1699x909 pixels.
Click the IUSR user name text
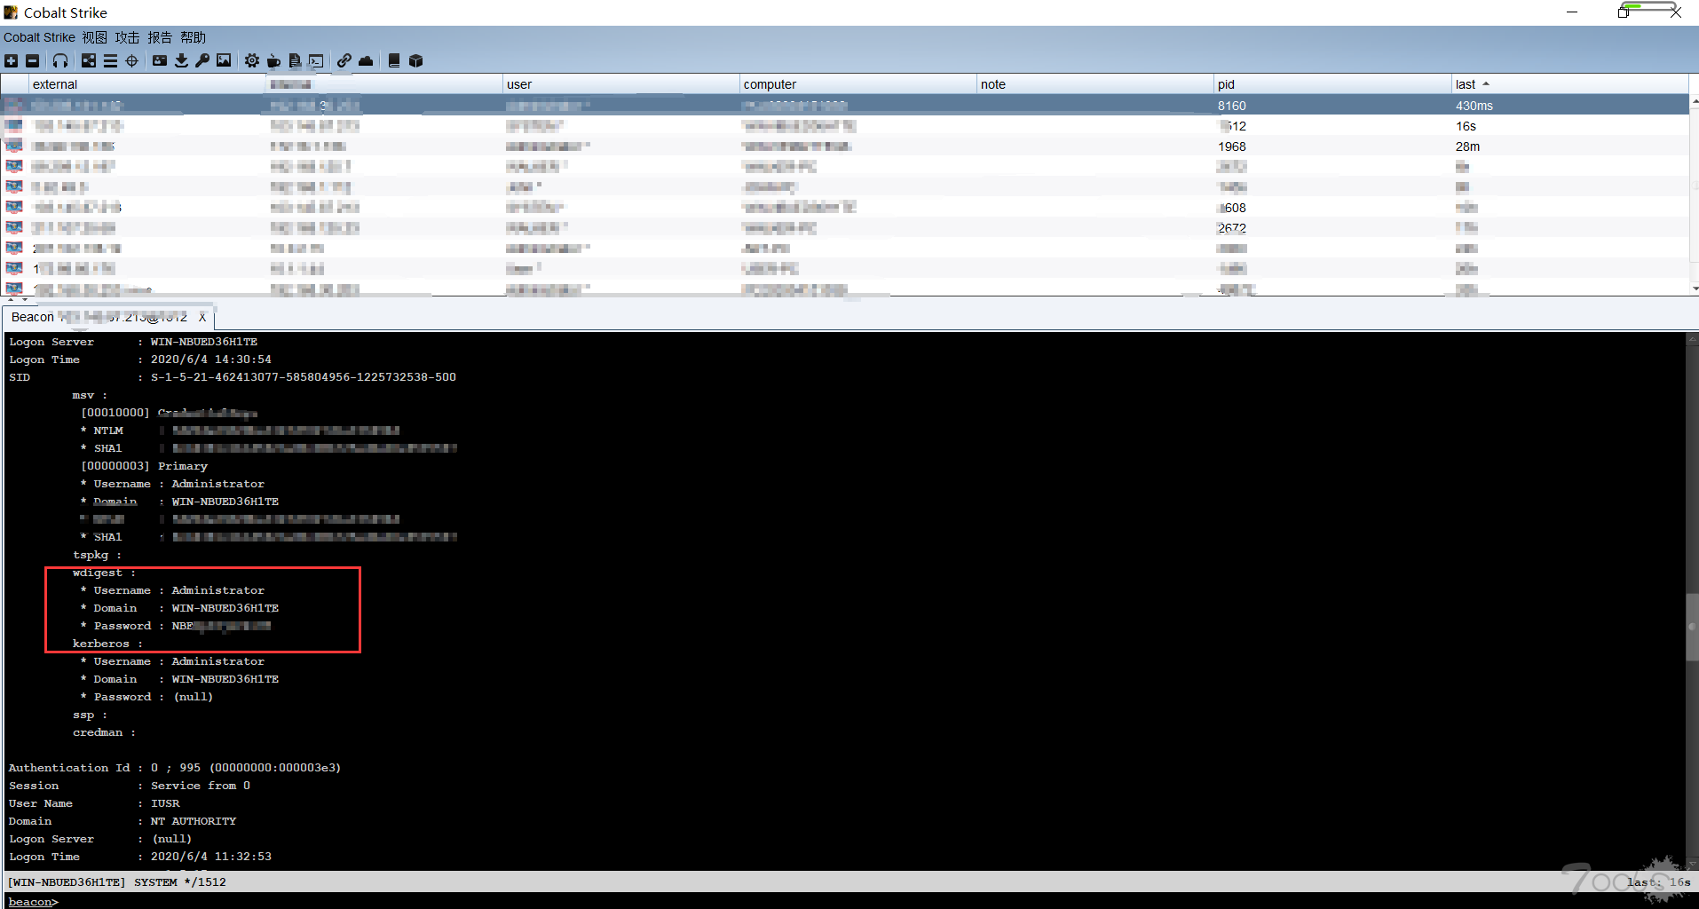165,803
